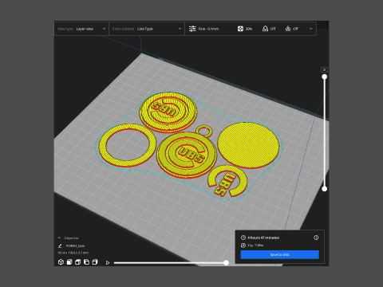Screen dimensions: 383x287
Task: Click the Save to Disk button
Action: 280,254
